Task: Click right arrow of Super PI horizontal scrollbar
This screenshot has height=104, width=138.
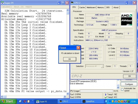Action: (65, 97)
